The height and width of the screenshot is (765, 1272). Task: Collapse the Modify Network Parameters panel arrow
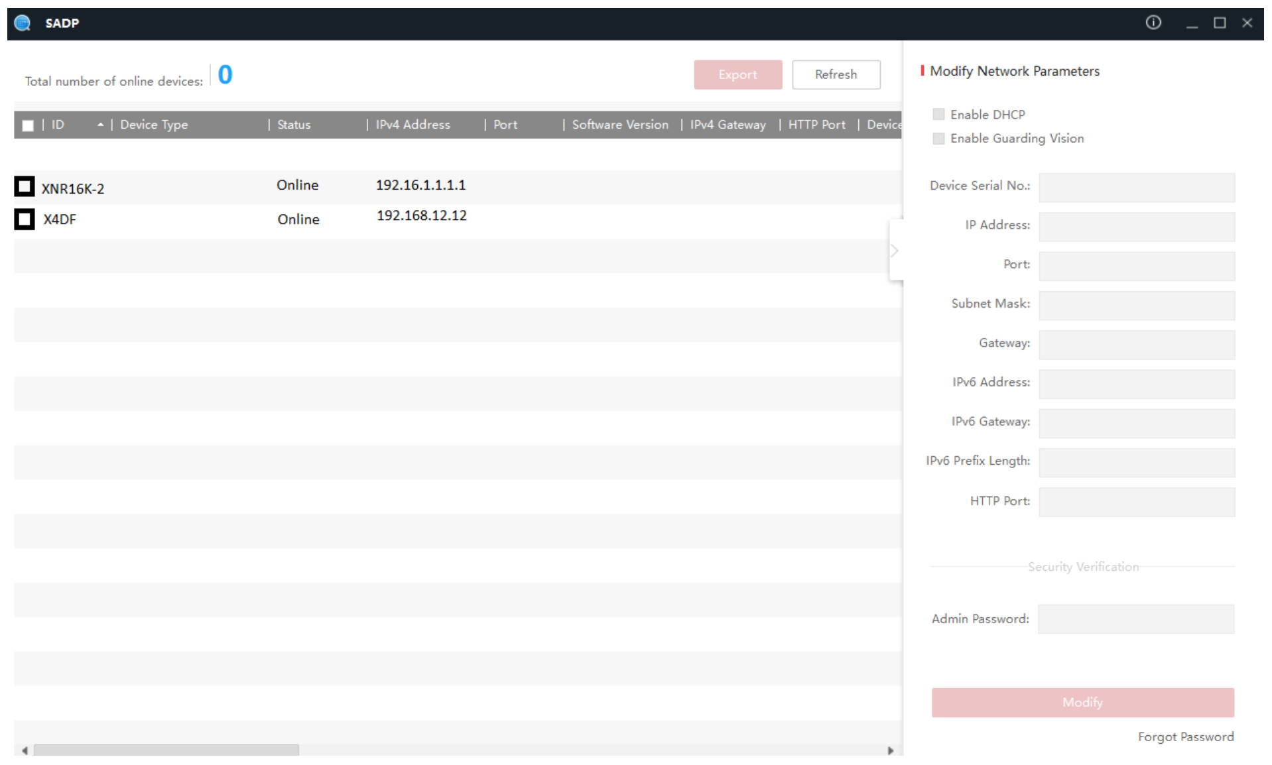click(x=895, y=251)
